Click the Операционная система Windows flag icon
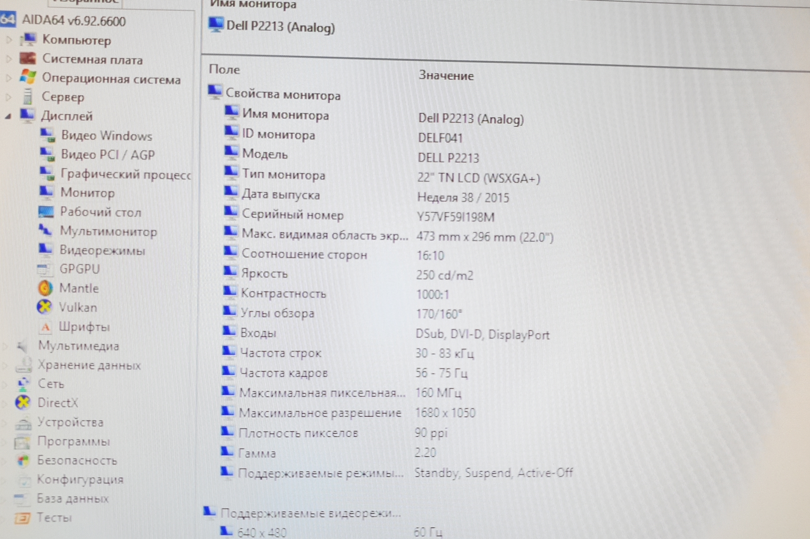This screenshot has width=810, height=539. (x=28, y=77)
